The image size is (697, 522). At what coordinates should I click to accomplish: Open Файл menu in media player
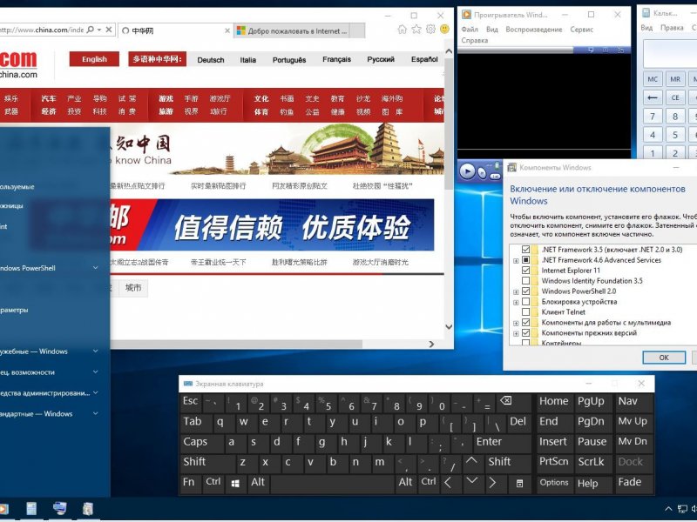(x=470, y=30)
